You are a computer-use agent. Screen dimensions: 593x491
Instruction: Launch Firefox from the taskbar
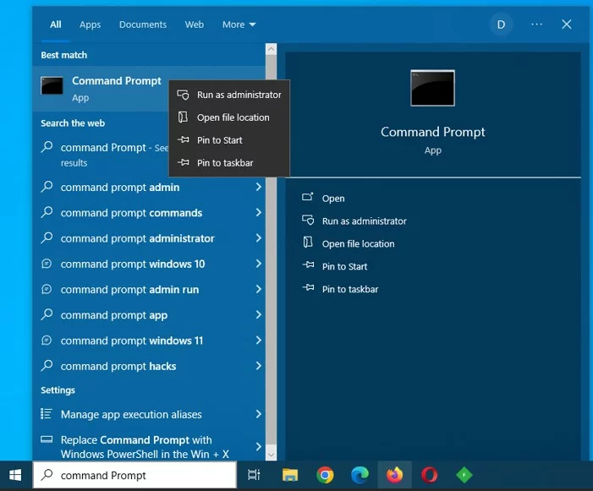coord(394,475)
